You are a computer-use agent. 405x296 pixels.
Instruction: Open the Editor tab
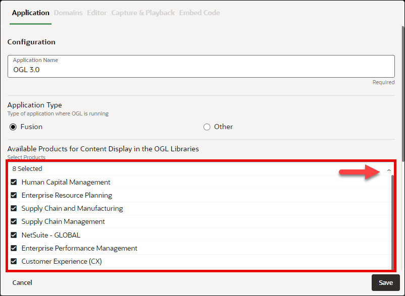(x=97, y=13)
